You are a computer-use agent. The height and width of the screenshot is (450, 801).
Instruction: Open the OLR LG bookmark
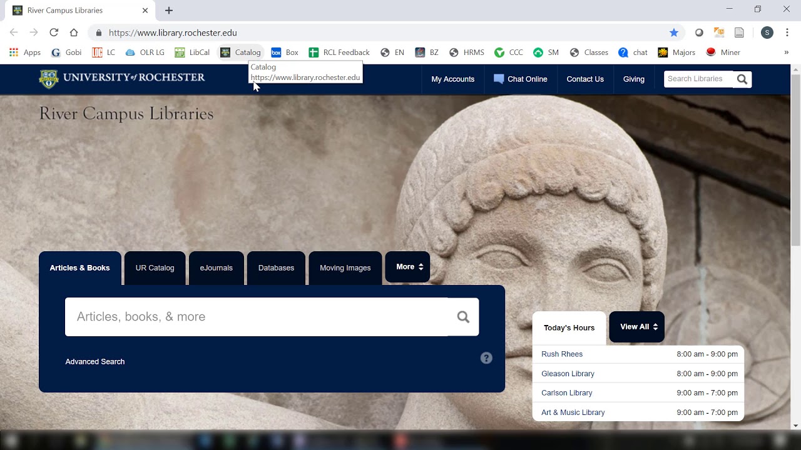click(x=145, y=52)
